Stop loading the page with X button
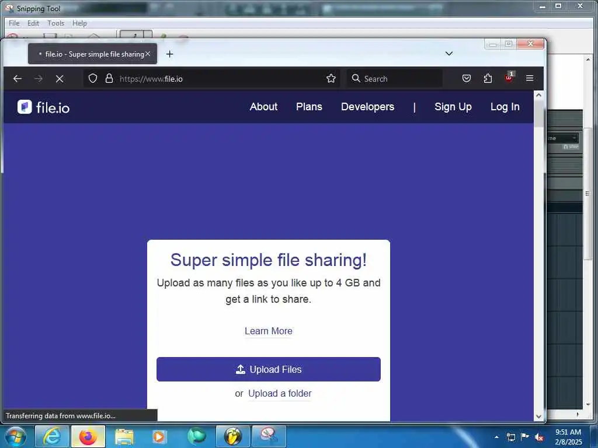 60,79
